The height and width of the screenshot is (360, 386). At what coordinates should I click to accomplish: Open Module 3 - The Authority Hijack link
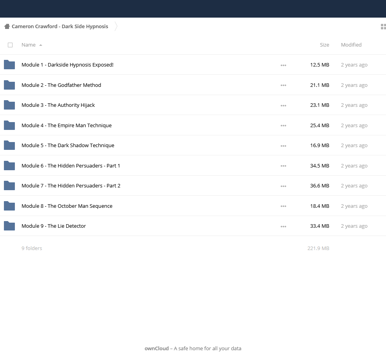tap(58, 105)
